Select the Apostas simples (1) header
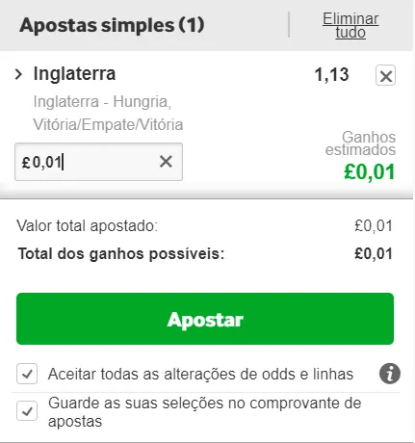 tap(112, 25)
